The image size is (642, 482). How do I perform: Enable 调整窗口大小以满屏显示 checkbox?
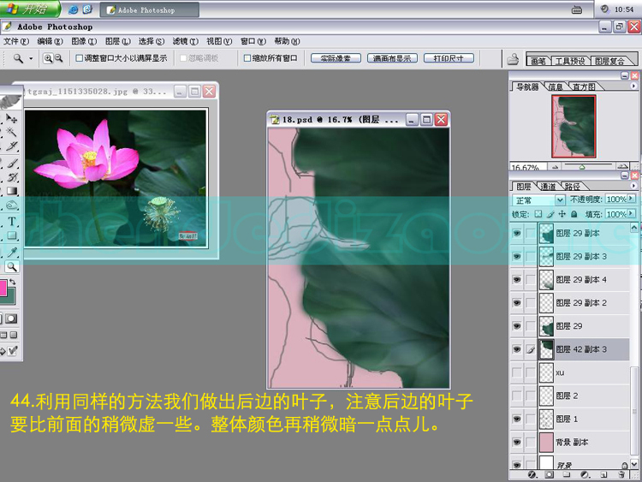pos(80,58)
